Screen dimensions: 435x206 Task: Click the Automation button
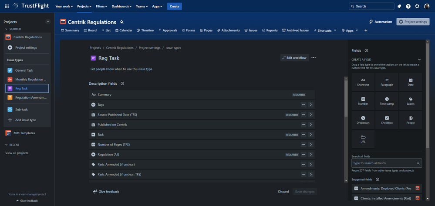click(x=381, y=22)
